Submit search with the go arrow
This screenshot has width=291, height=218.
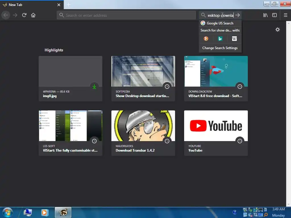pos(238,15)
